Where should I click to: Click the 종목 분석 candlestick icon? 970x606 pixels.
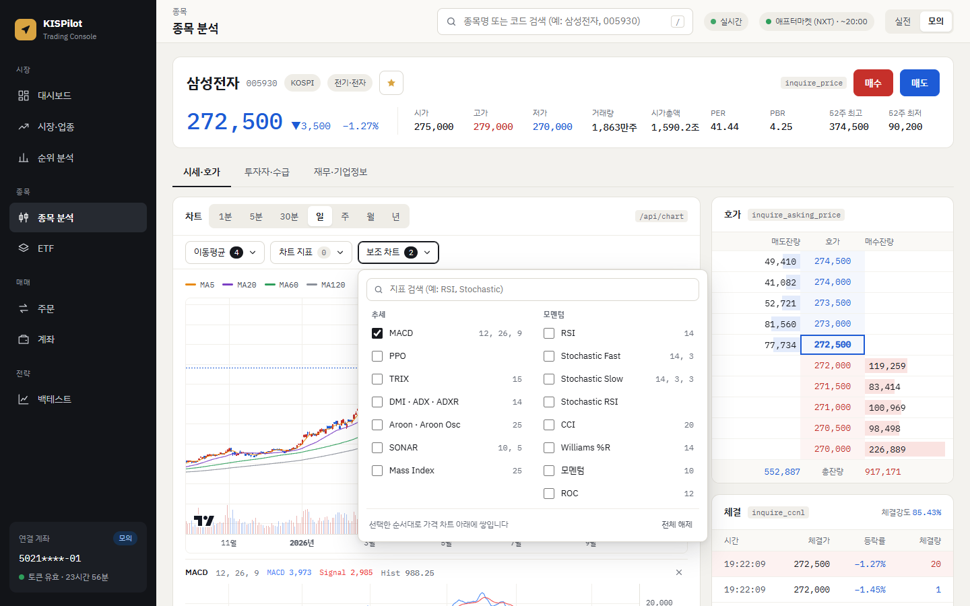tap(24, 217)
